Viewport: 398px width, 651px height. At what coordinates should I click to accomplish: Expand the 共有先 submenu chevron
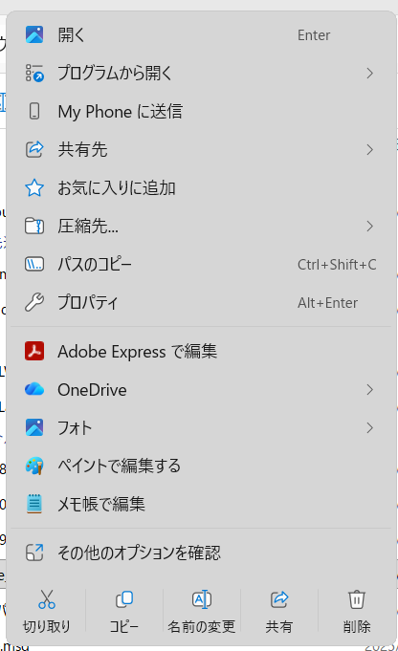[369, 149]
